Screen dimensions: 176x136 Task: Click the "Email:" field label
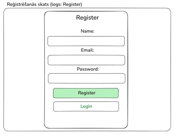pos(87,50)
